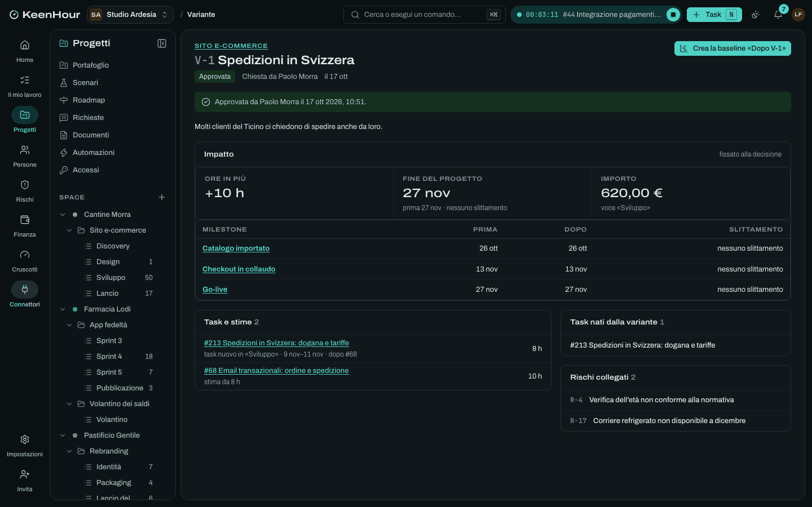Click the approval check-circle icon
812x507 pixels.
[x=206, y=102]
